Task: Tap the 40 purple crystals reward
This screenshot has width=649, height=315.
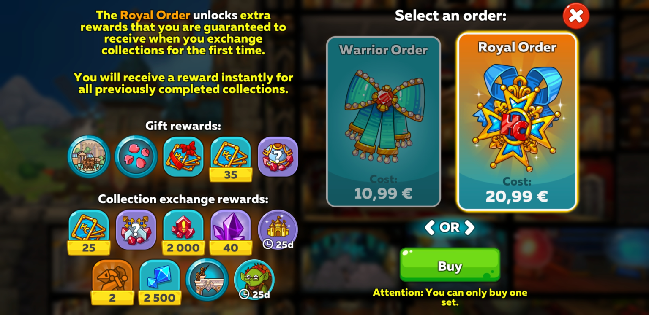Action: click(x=231, y=232)
